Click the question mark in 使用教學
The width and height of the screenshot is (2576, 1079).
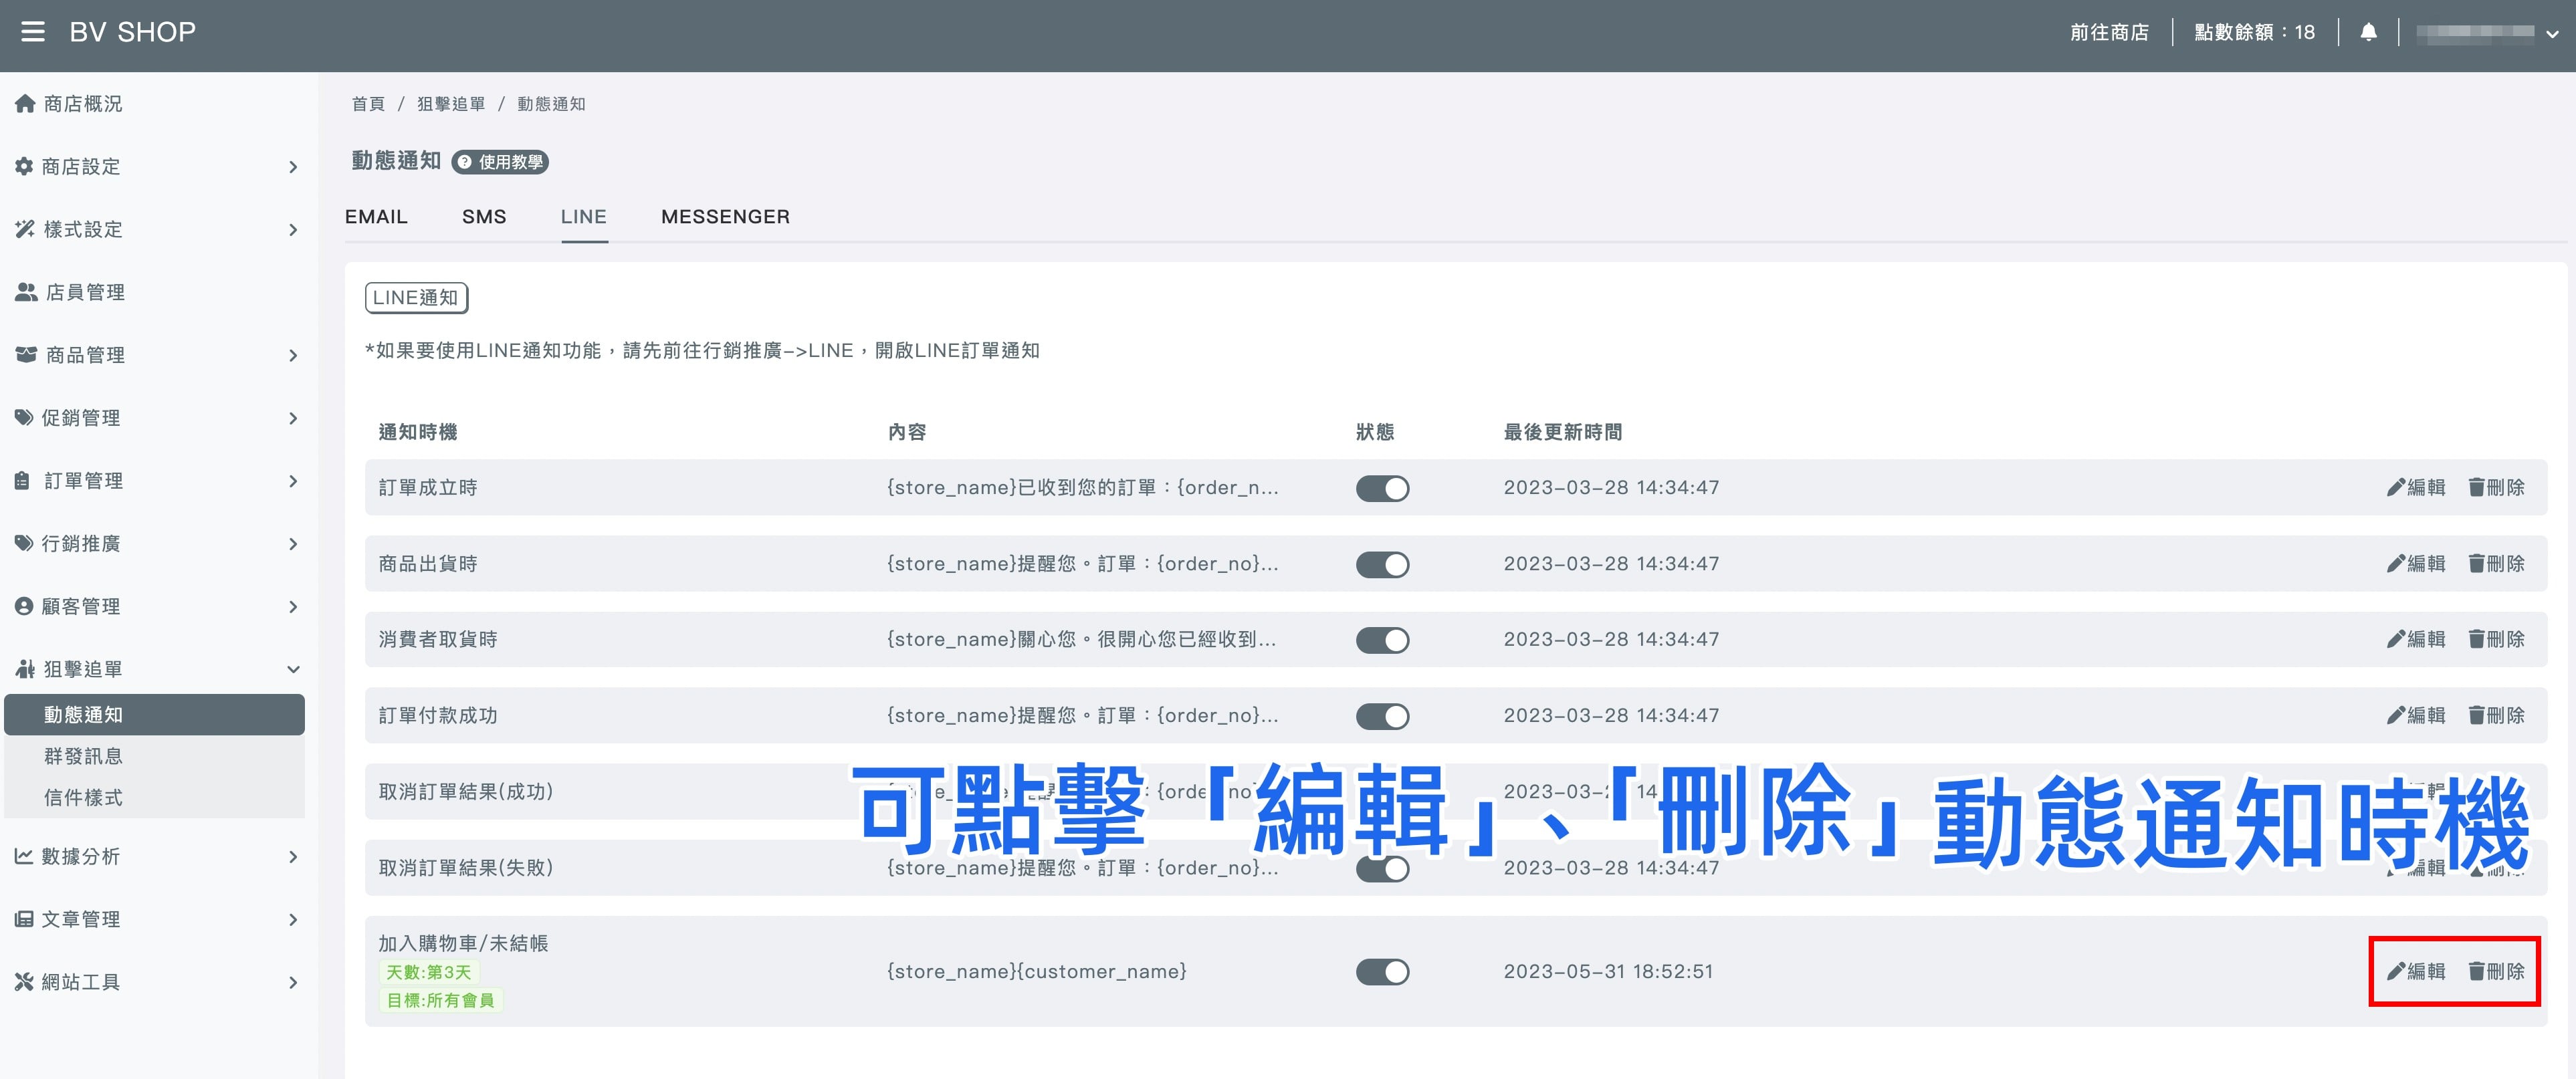(x=465, y=162)
